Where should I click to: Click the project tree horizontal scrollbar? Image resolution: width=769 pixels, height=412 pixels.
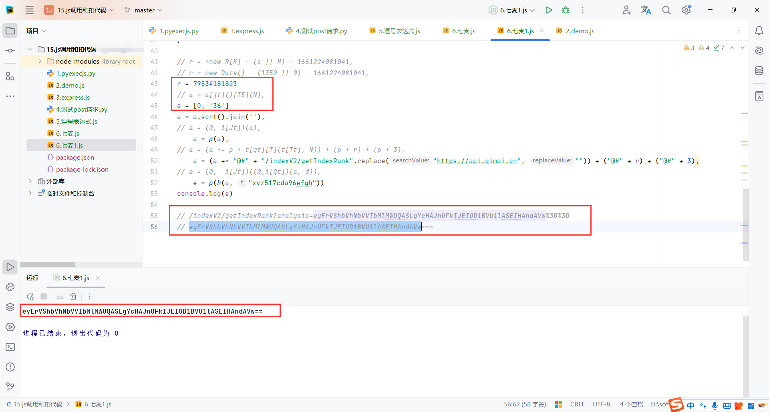tap(48, 264)
